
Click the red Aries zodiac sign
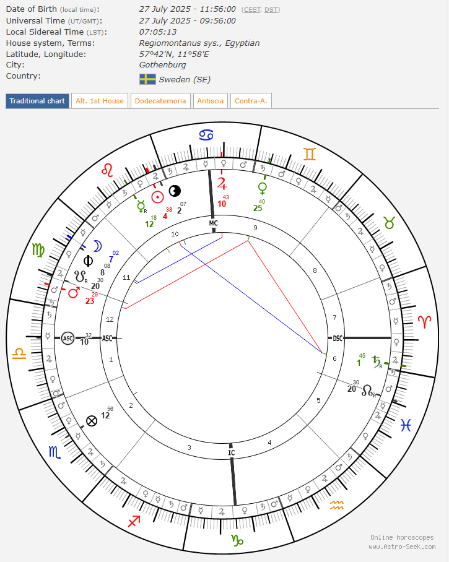click(424, 321)
